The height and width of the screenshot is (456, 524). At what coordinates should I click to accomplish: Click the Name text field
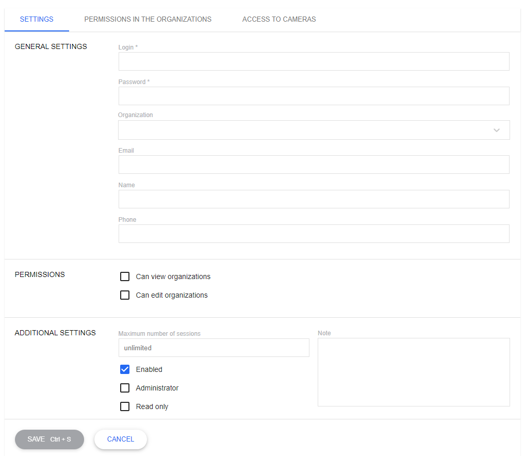coord(314,199)
